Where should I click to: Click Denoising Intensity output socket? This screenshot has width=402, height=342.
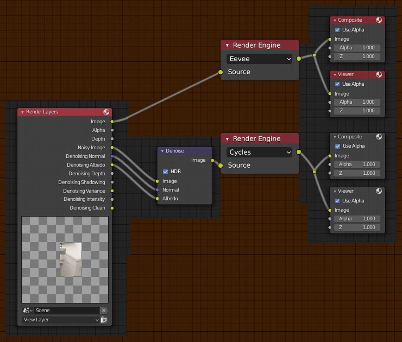[x=112, y=199]
